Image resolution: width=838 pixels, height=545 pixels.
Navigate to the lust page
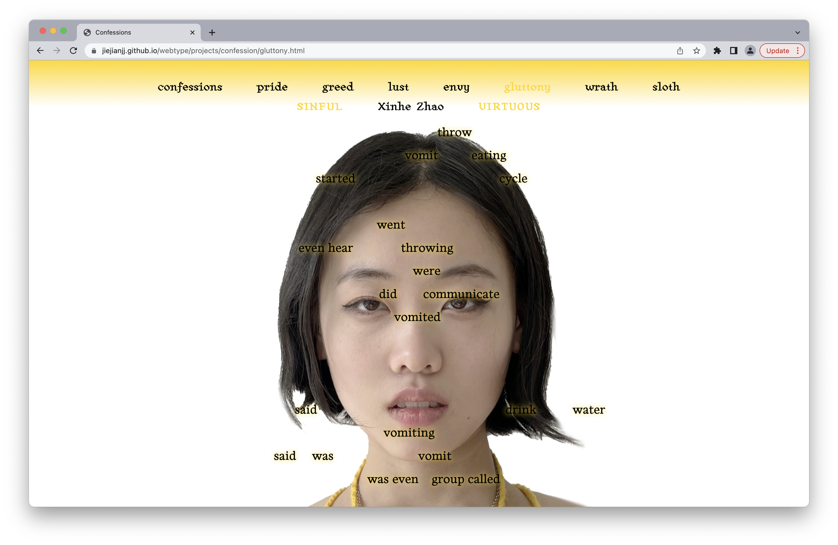click(398, 87)
